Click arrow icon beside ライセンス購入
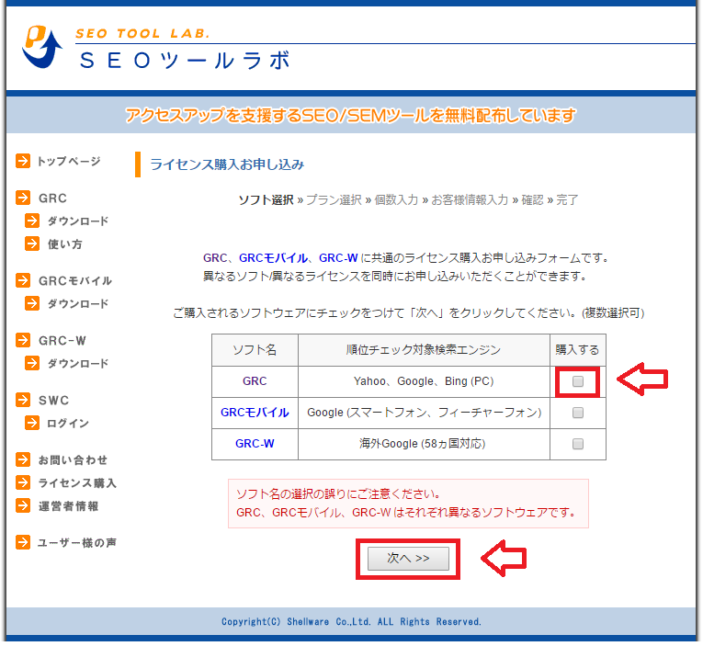Viewport: 703px width, 646px height. tap(23, 482)
